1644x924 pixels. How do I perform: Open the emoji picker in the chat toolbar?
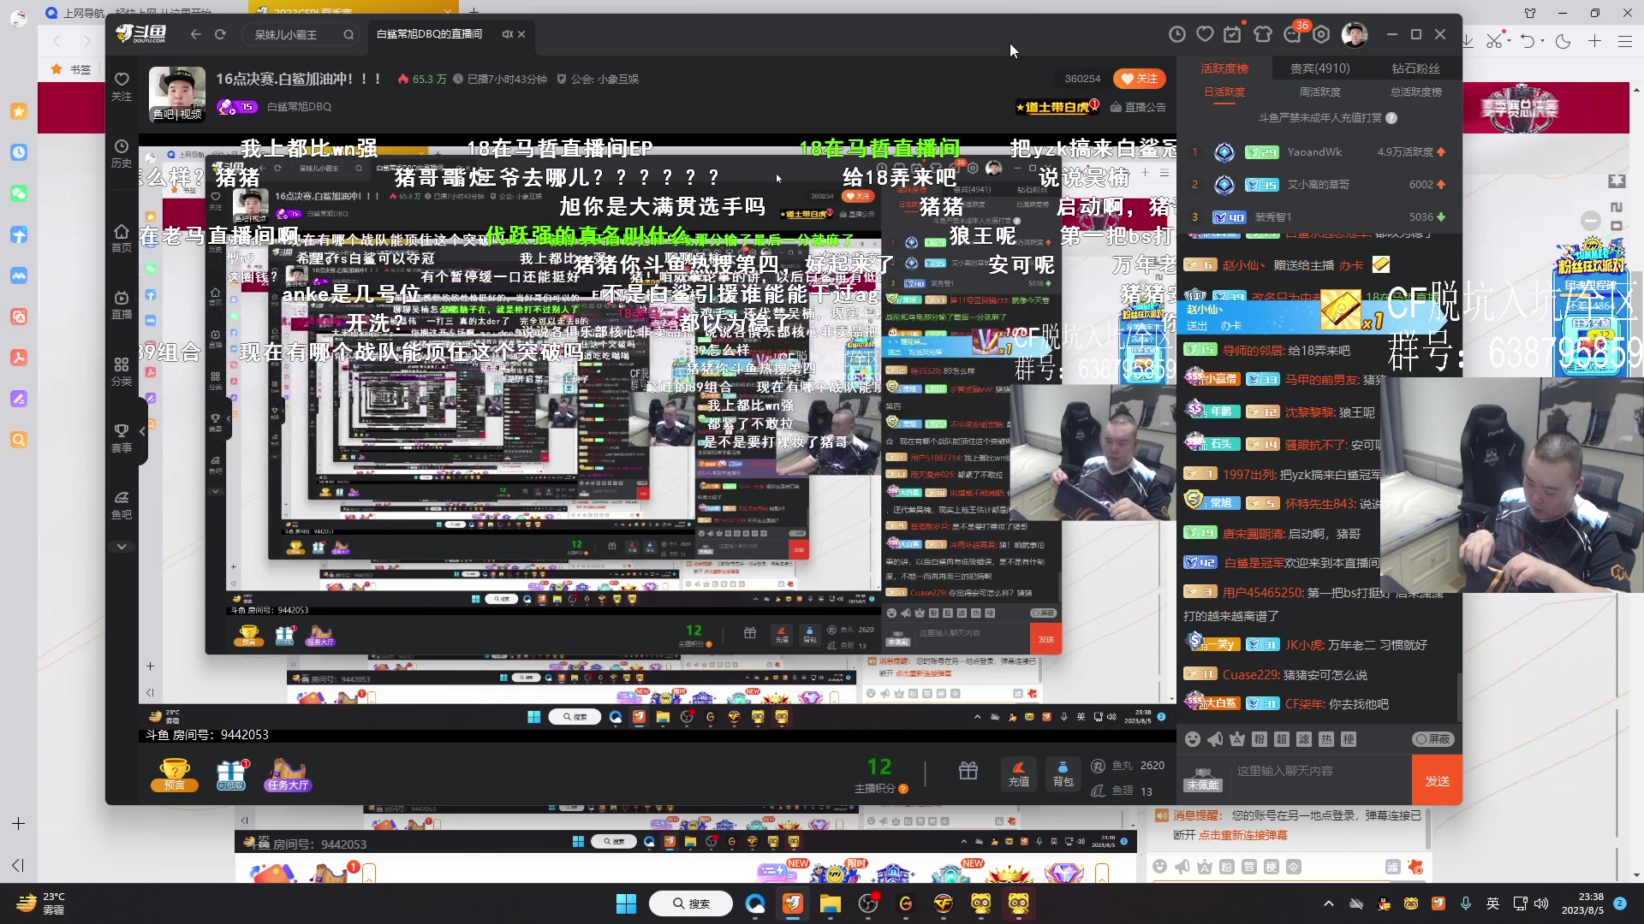tap(1192, 739)
